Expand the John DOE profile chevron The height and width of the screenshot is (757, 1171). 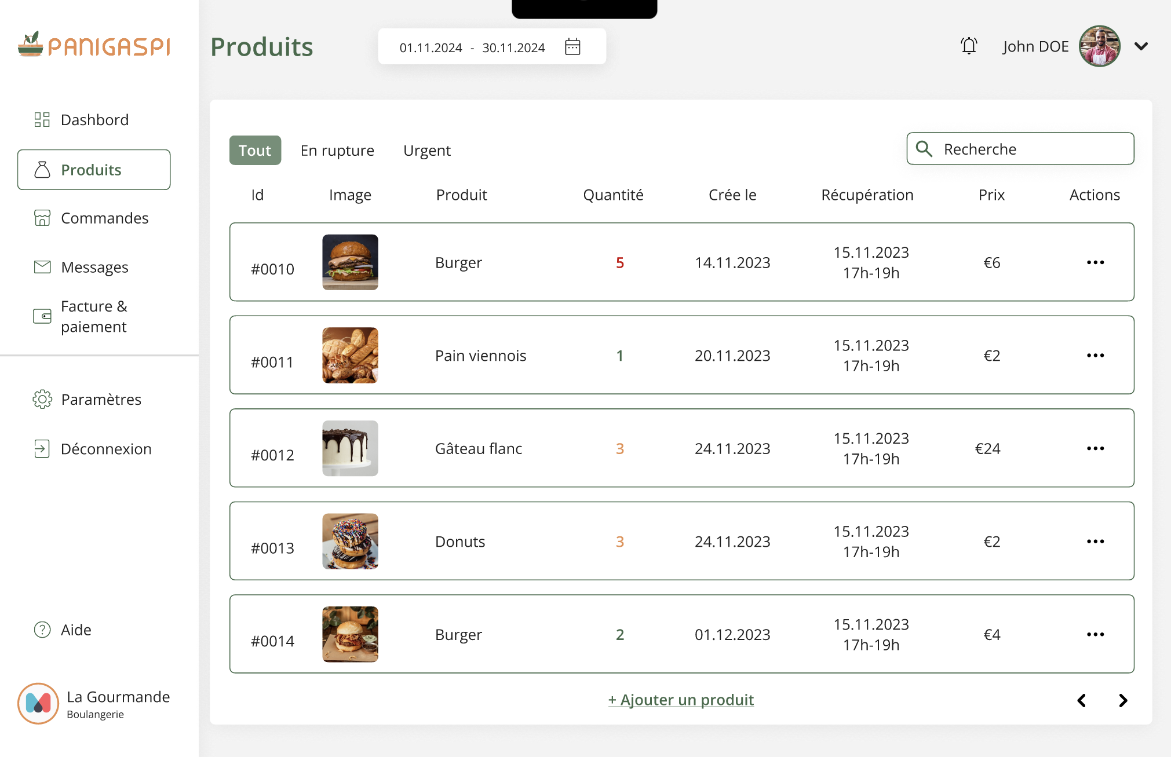pyautogui.click(x=1141, y=46)
